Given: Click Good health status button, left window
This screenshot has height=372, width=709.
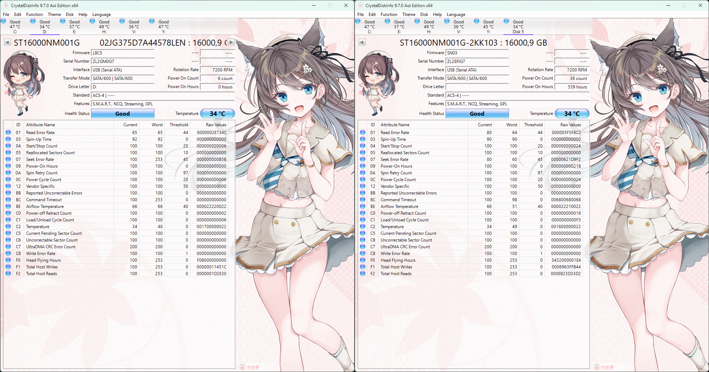Looking at the screenshot, I should pyautogui.click(x=123, y=114).
